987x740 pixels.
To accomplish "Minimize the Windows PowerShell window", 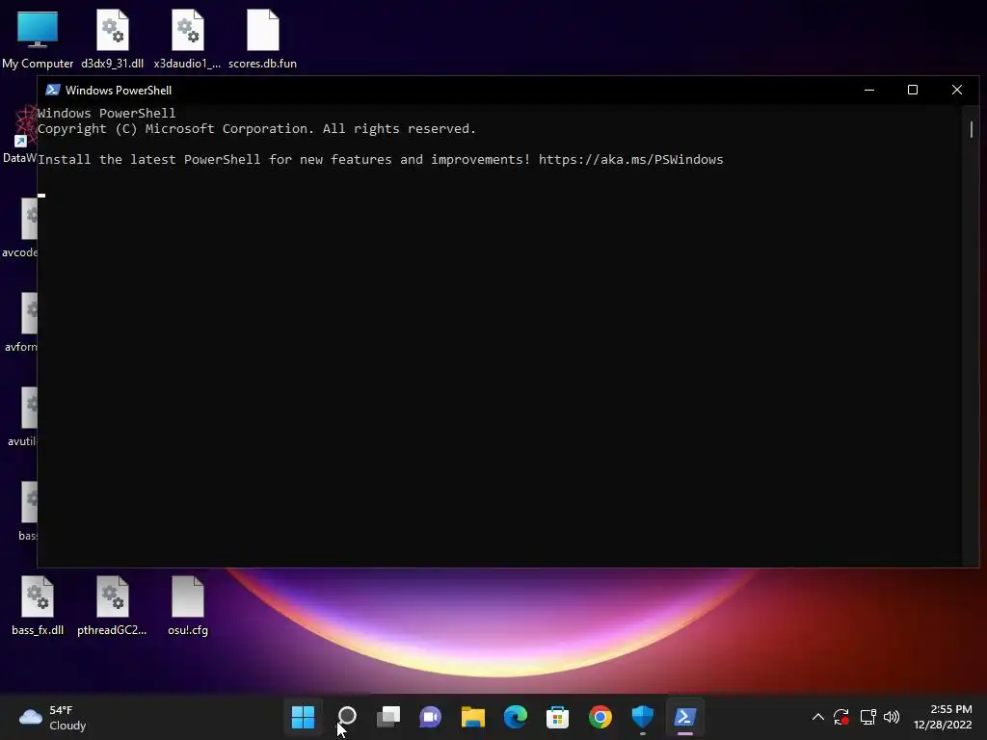I will tap(869, 90).
